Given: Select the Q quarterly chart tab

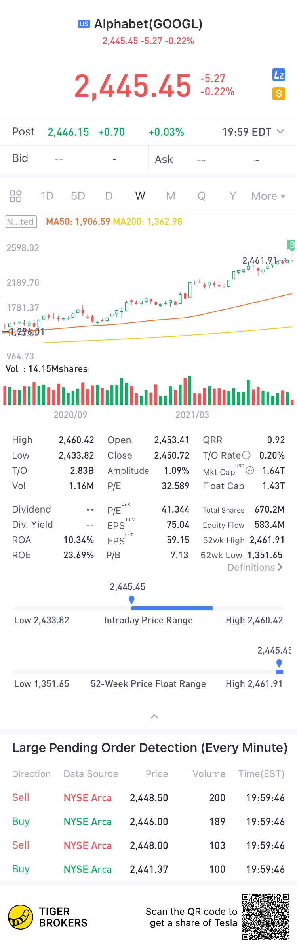Looking at the screenshot, I should point(202,196).
